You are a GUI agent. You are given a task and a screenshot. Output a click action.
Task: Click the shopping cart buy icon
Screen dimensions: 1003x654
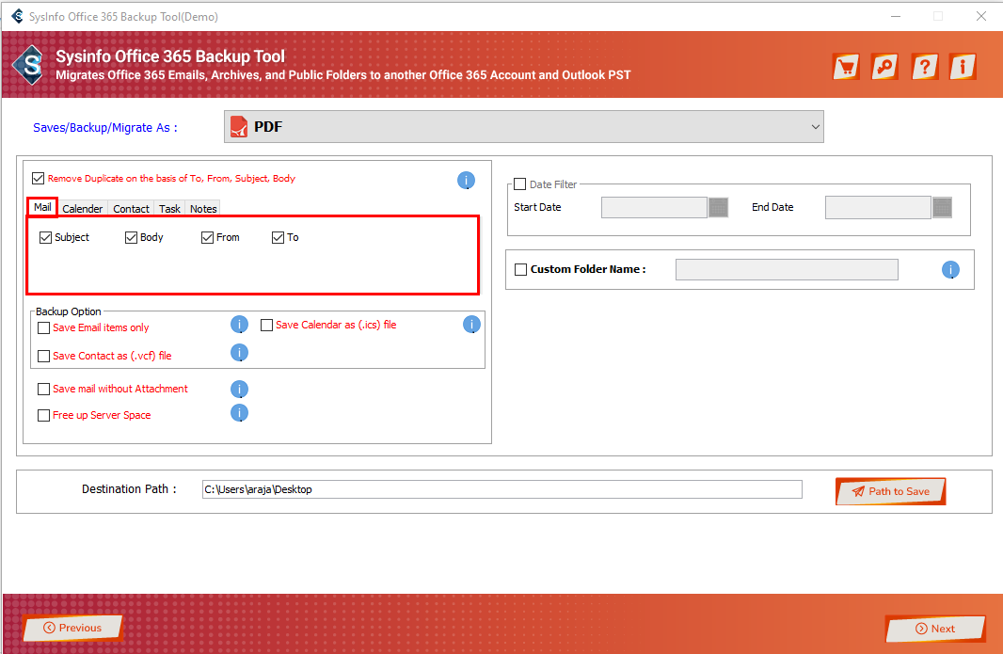(x=846, y=67)
